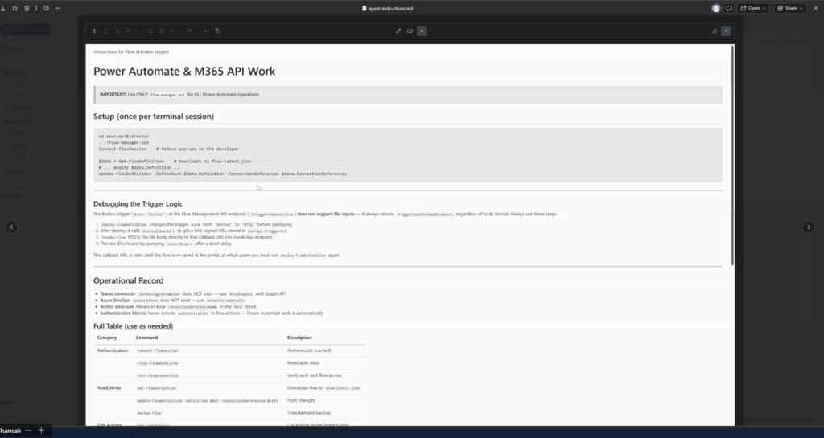Click the 'Command' table column header
The height and width of the screenshot is (438, 824).
(146, 338)
